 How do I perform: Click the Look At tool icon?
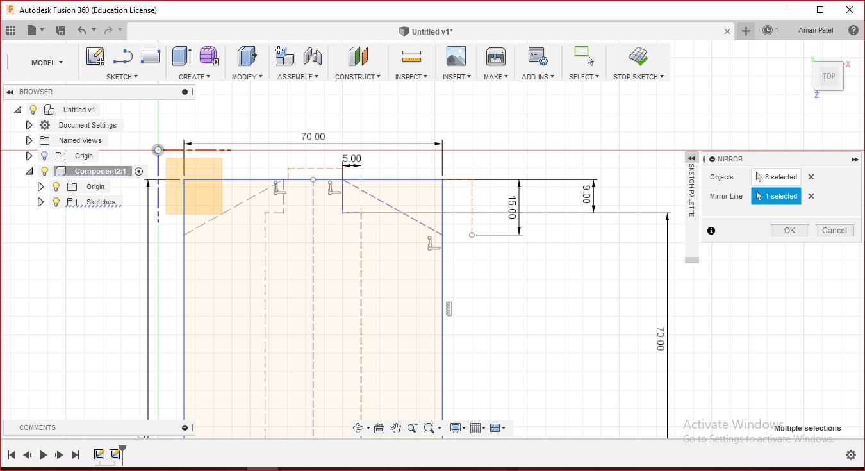click(379, 428)
